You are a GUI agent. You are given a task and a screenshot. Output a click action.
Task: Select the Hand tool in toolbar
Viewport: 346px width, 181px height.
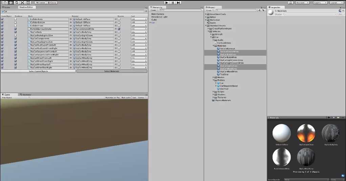click(5, 3)
